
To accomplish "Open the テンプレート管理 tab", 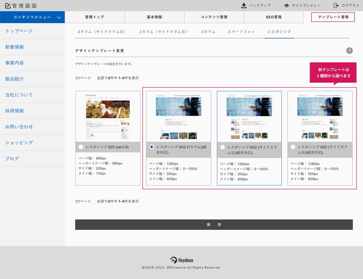I will pos(333,17).
